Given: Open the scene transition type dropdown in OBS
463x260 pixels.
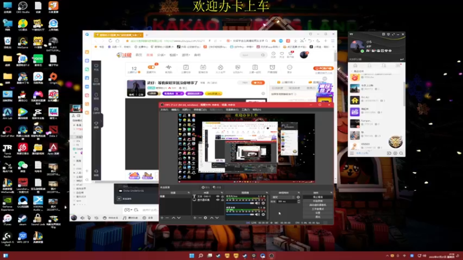Looking at the screenshot, I should (x=283, y=197).
